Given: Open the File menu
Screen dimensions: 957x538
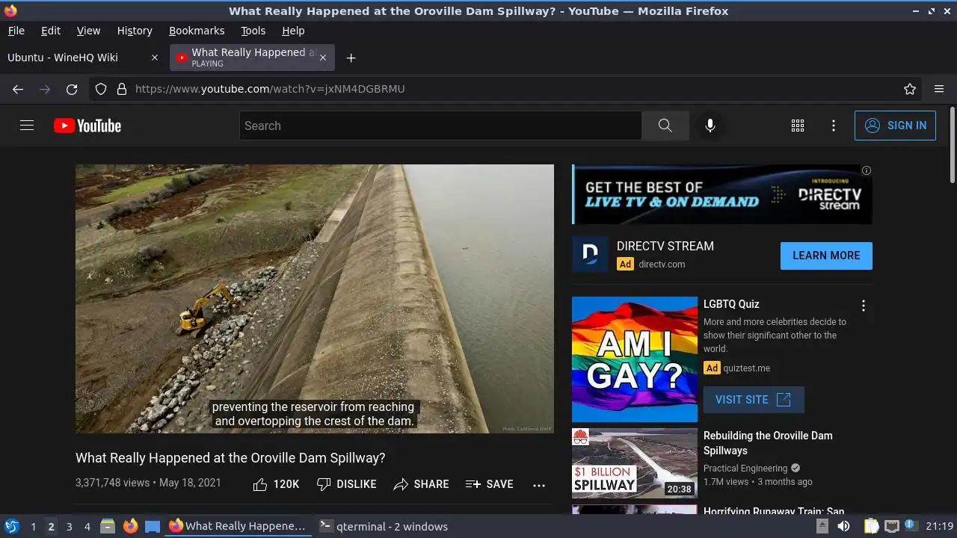Looking at the screenshot, I should point(16,31).
